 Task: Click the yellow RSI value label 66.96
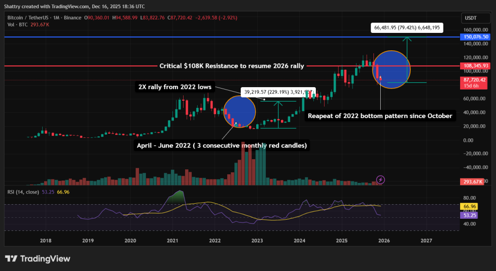click(468, 206)
